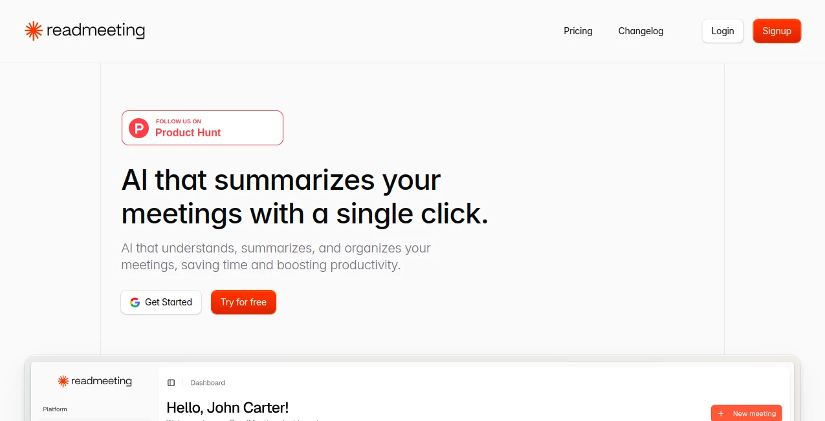Click the asterisk logo in the dashboard preview
This screenshot has width=825, height=421.
[x=62, y=381]
